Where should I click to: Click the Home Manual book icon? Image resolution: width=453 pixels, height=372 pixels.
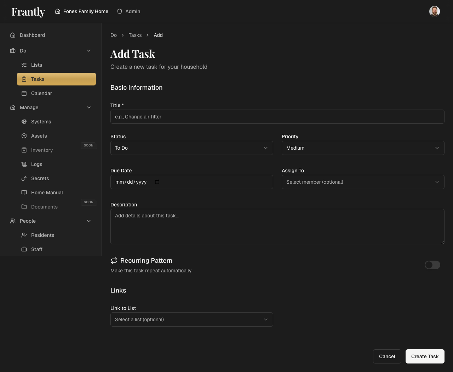(x=24, y=193)
